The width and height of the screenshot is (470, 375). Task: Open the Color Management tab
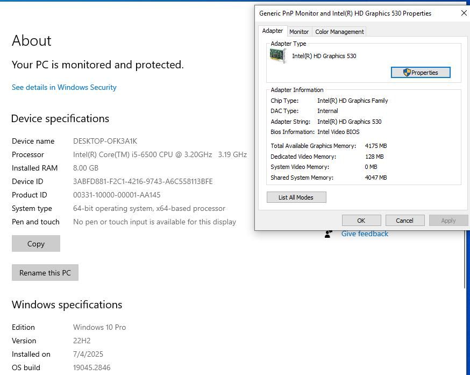(x=339, y=32)
